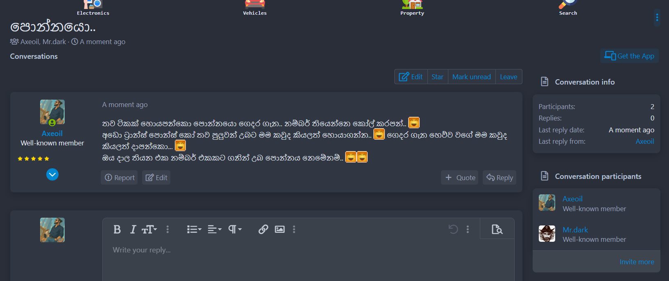Click the Conversation participants document icon
The height and width of the screenshot is (281, 669).
click(545, 176)
